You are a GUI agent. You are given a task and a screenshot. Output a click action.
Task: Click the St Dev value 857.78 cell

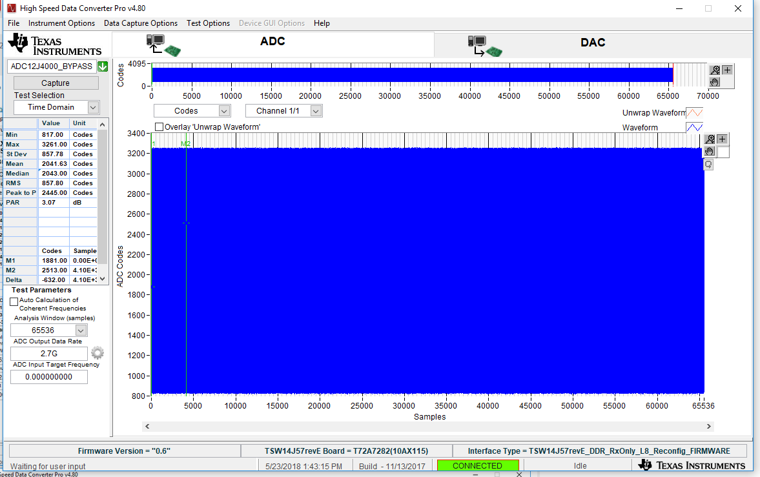(54, 154)
